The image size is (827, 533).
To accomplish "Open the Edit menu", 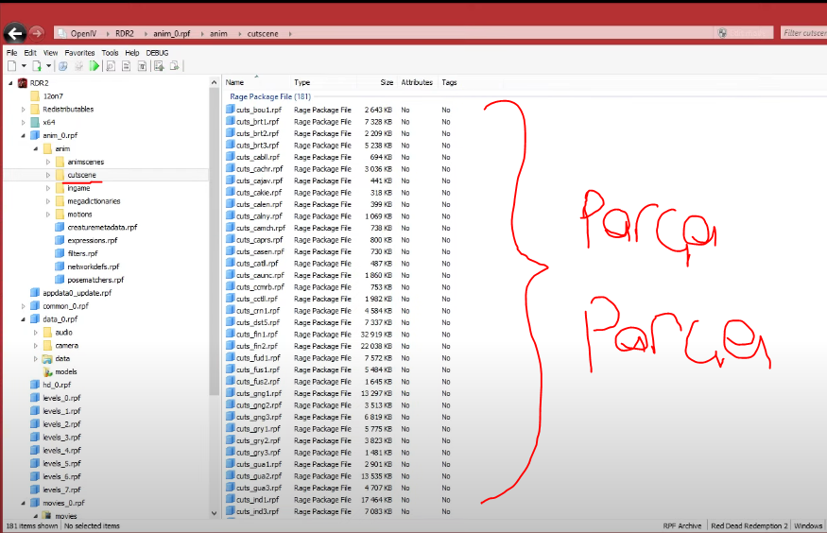I will pos(30,53).
